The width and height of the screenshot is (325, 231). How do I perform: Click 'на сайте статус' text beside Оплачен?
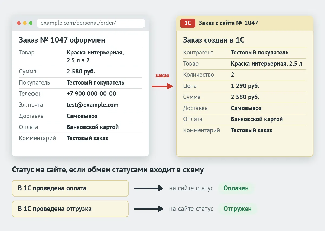[191, 188]
